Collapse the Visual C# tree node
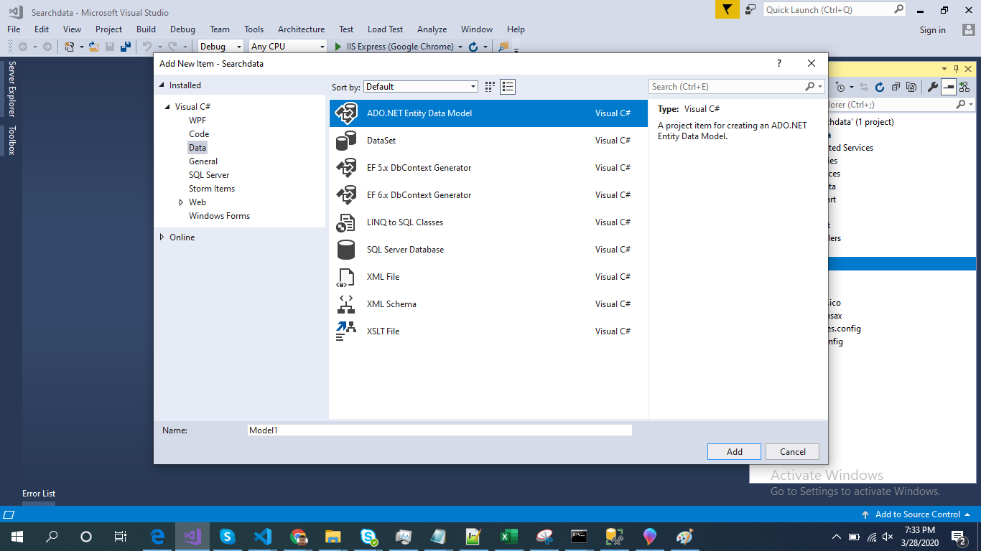Image resolution: width=981 pixels, height=551 pixels. 167,107
